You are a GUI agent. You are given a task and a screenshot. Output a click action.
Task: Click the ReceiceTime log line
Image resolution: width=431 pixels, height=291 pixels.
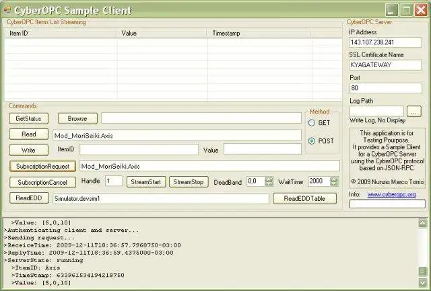coord(92,245)
